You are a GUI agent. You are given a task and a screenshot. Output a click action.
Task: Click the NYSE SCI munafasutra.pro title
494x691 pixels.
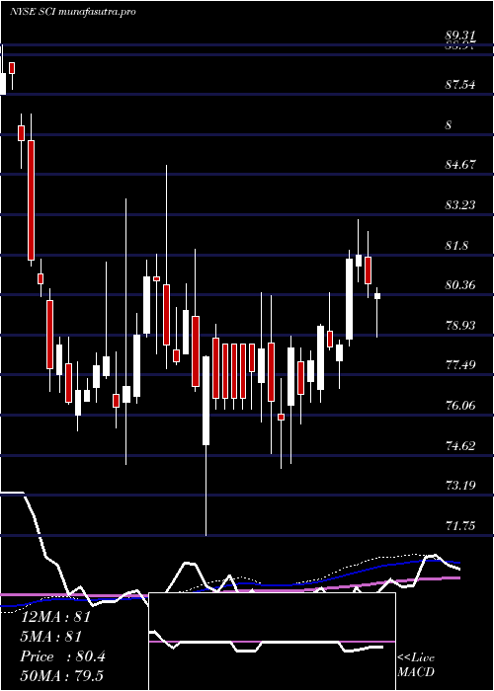[72, 12]
